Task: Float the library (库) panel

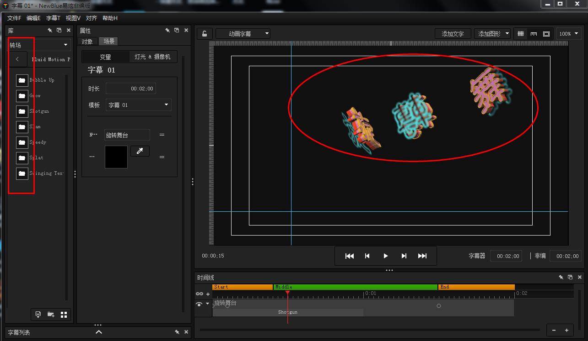Action: [x=59, y=30]
